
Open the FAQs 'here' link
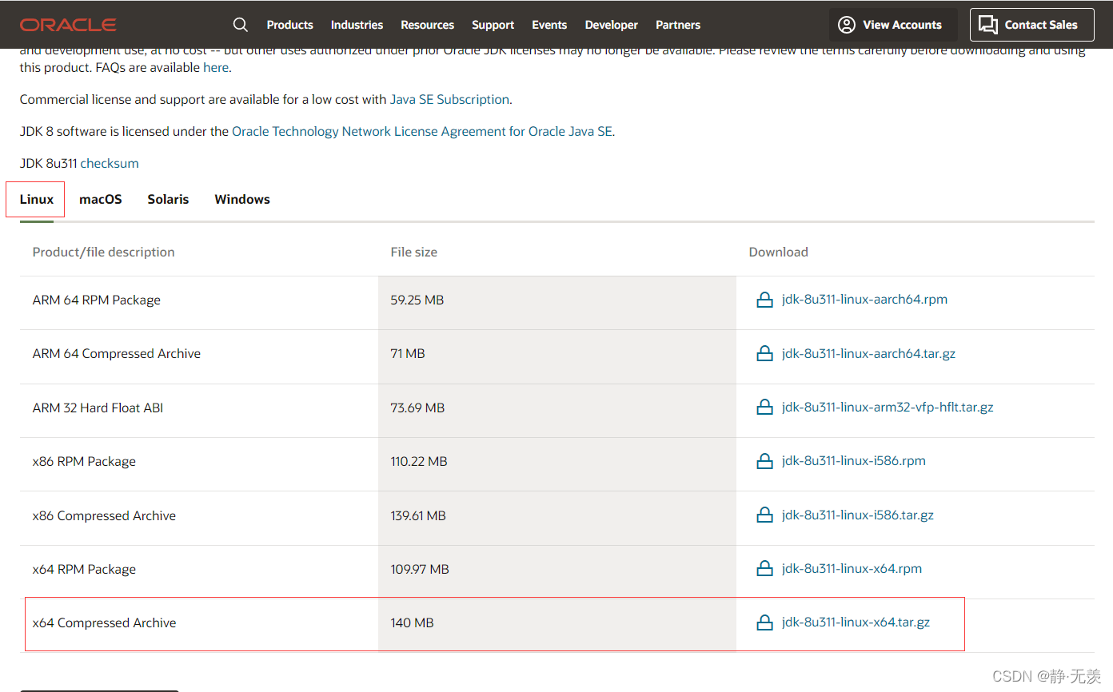pyautogui.click(x=216, y=68)
